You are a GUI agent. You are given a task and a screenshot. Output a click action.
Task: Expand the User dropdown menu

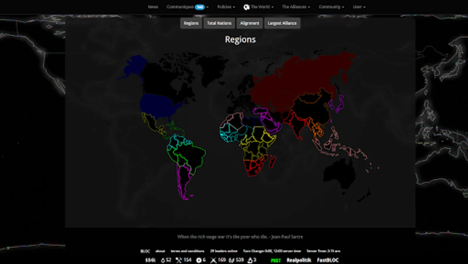359,7
